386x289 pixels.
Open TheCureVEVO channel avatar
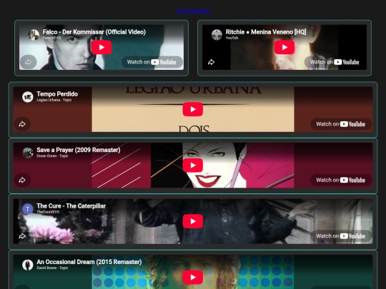coord(28,209)
